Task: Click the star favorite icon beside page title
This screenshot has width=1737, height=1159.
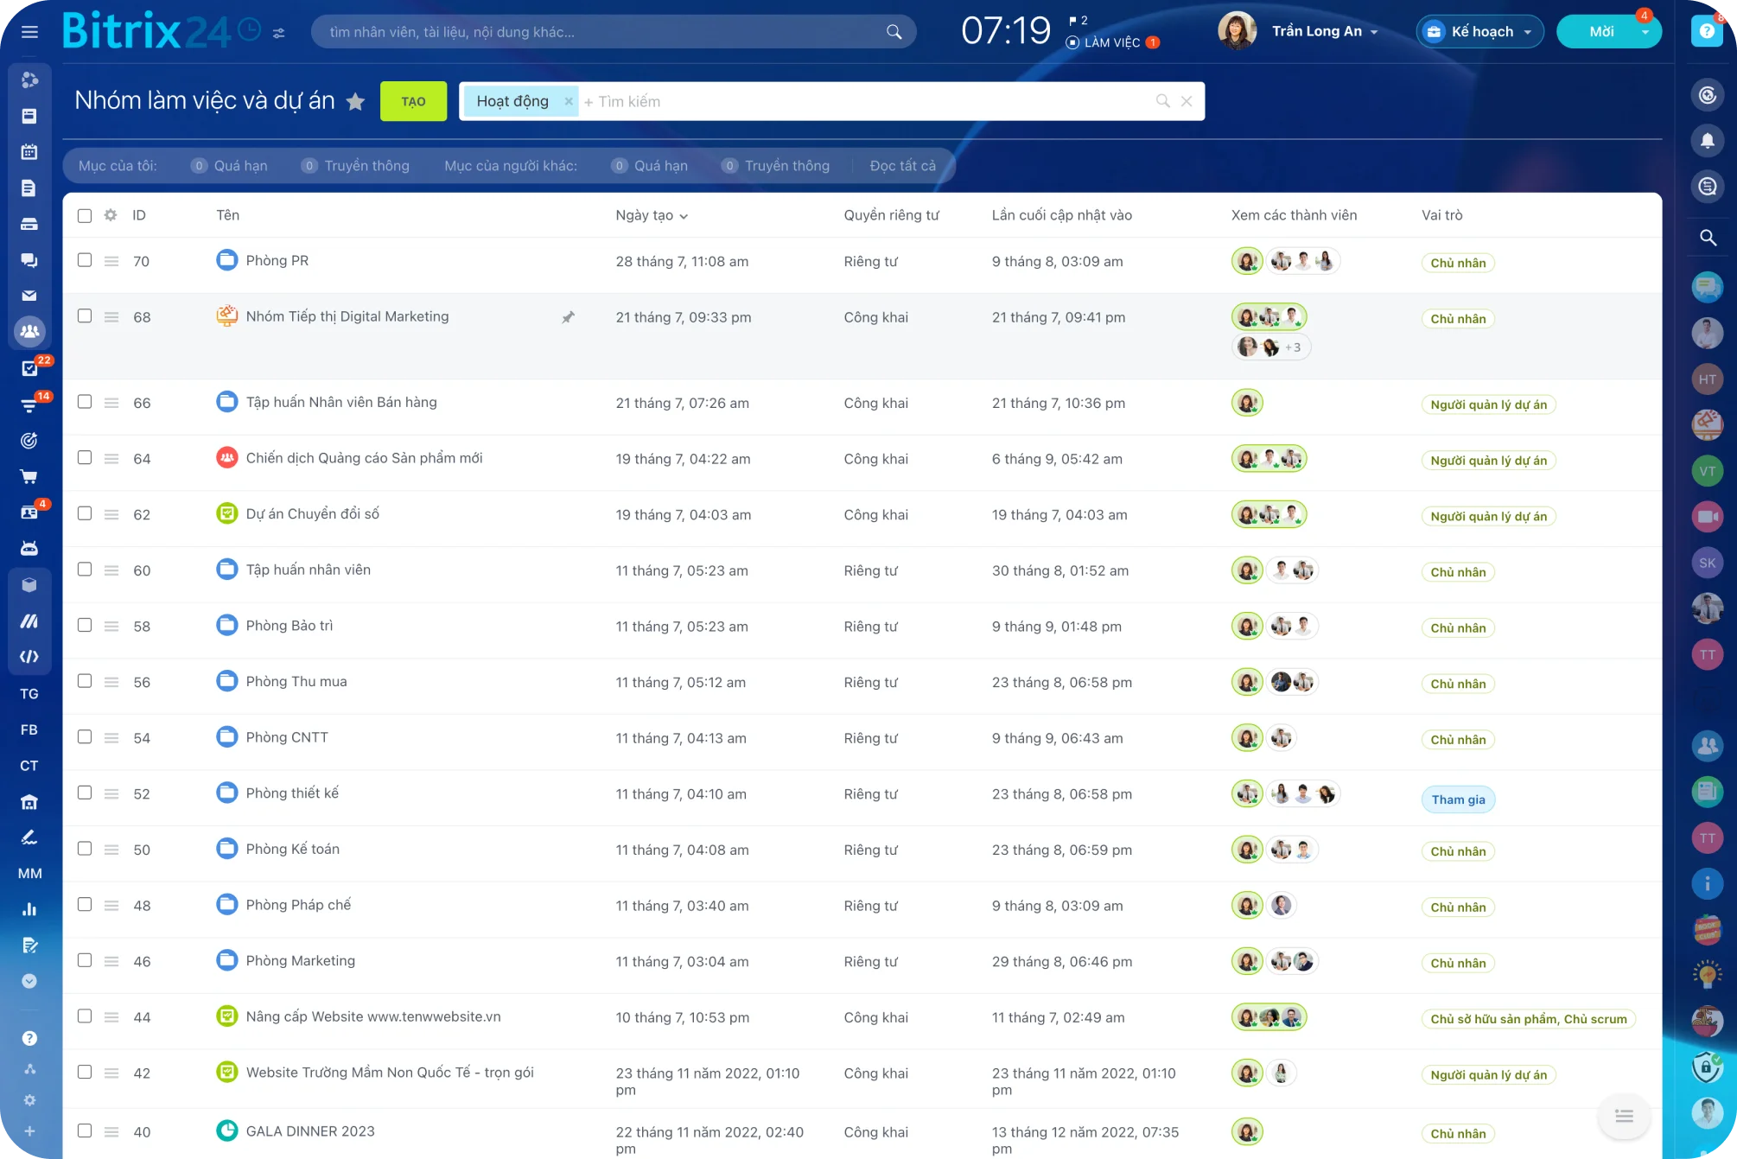Action: [x=355, y=102]
